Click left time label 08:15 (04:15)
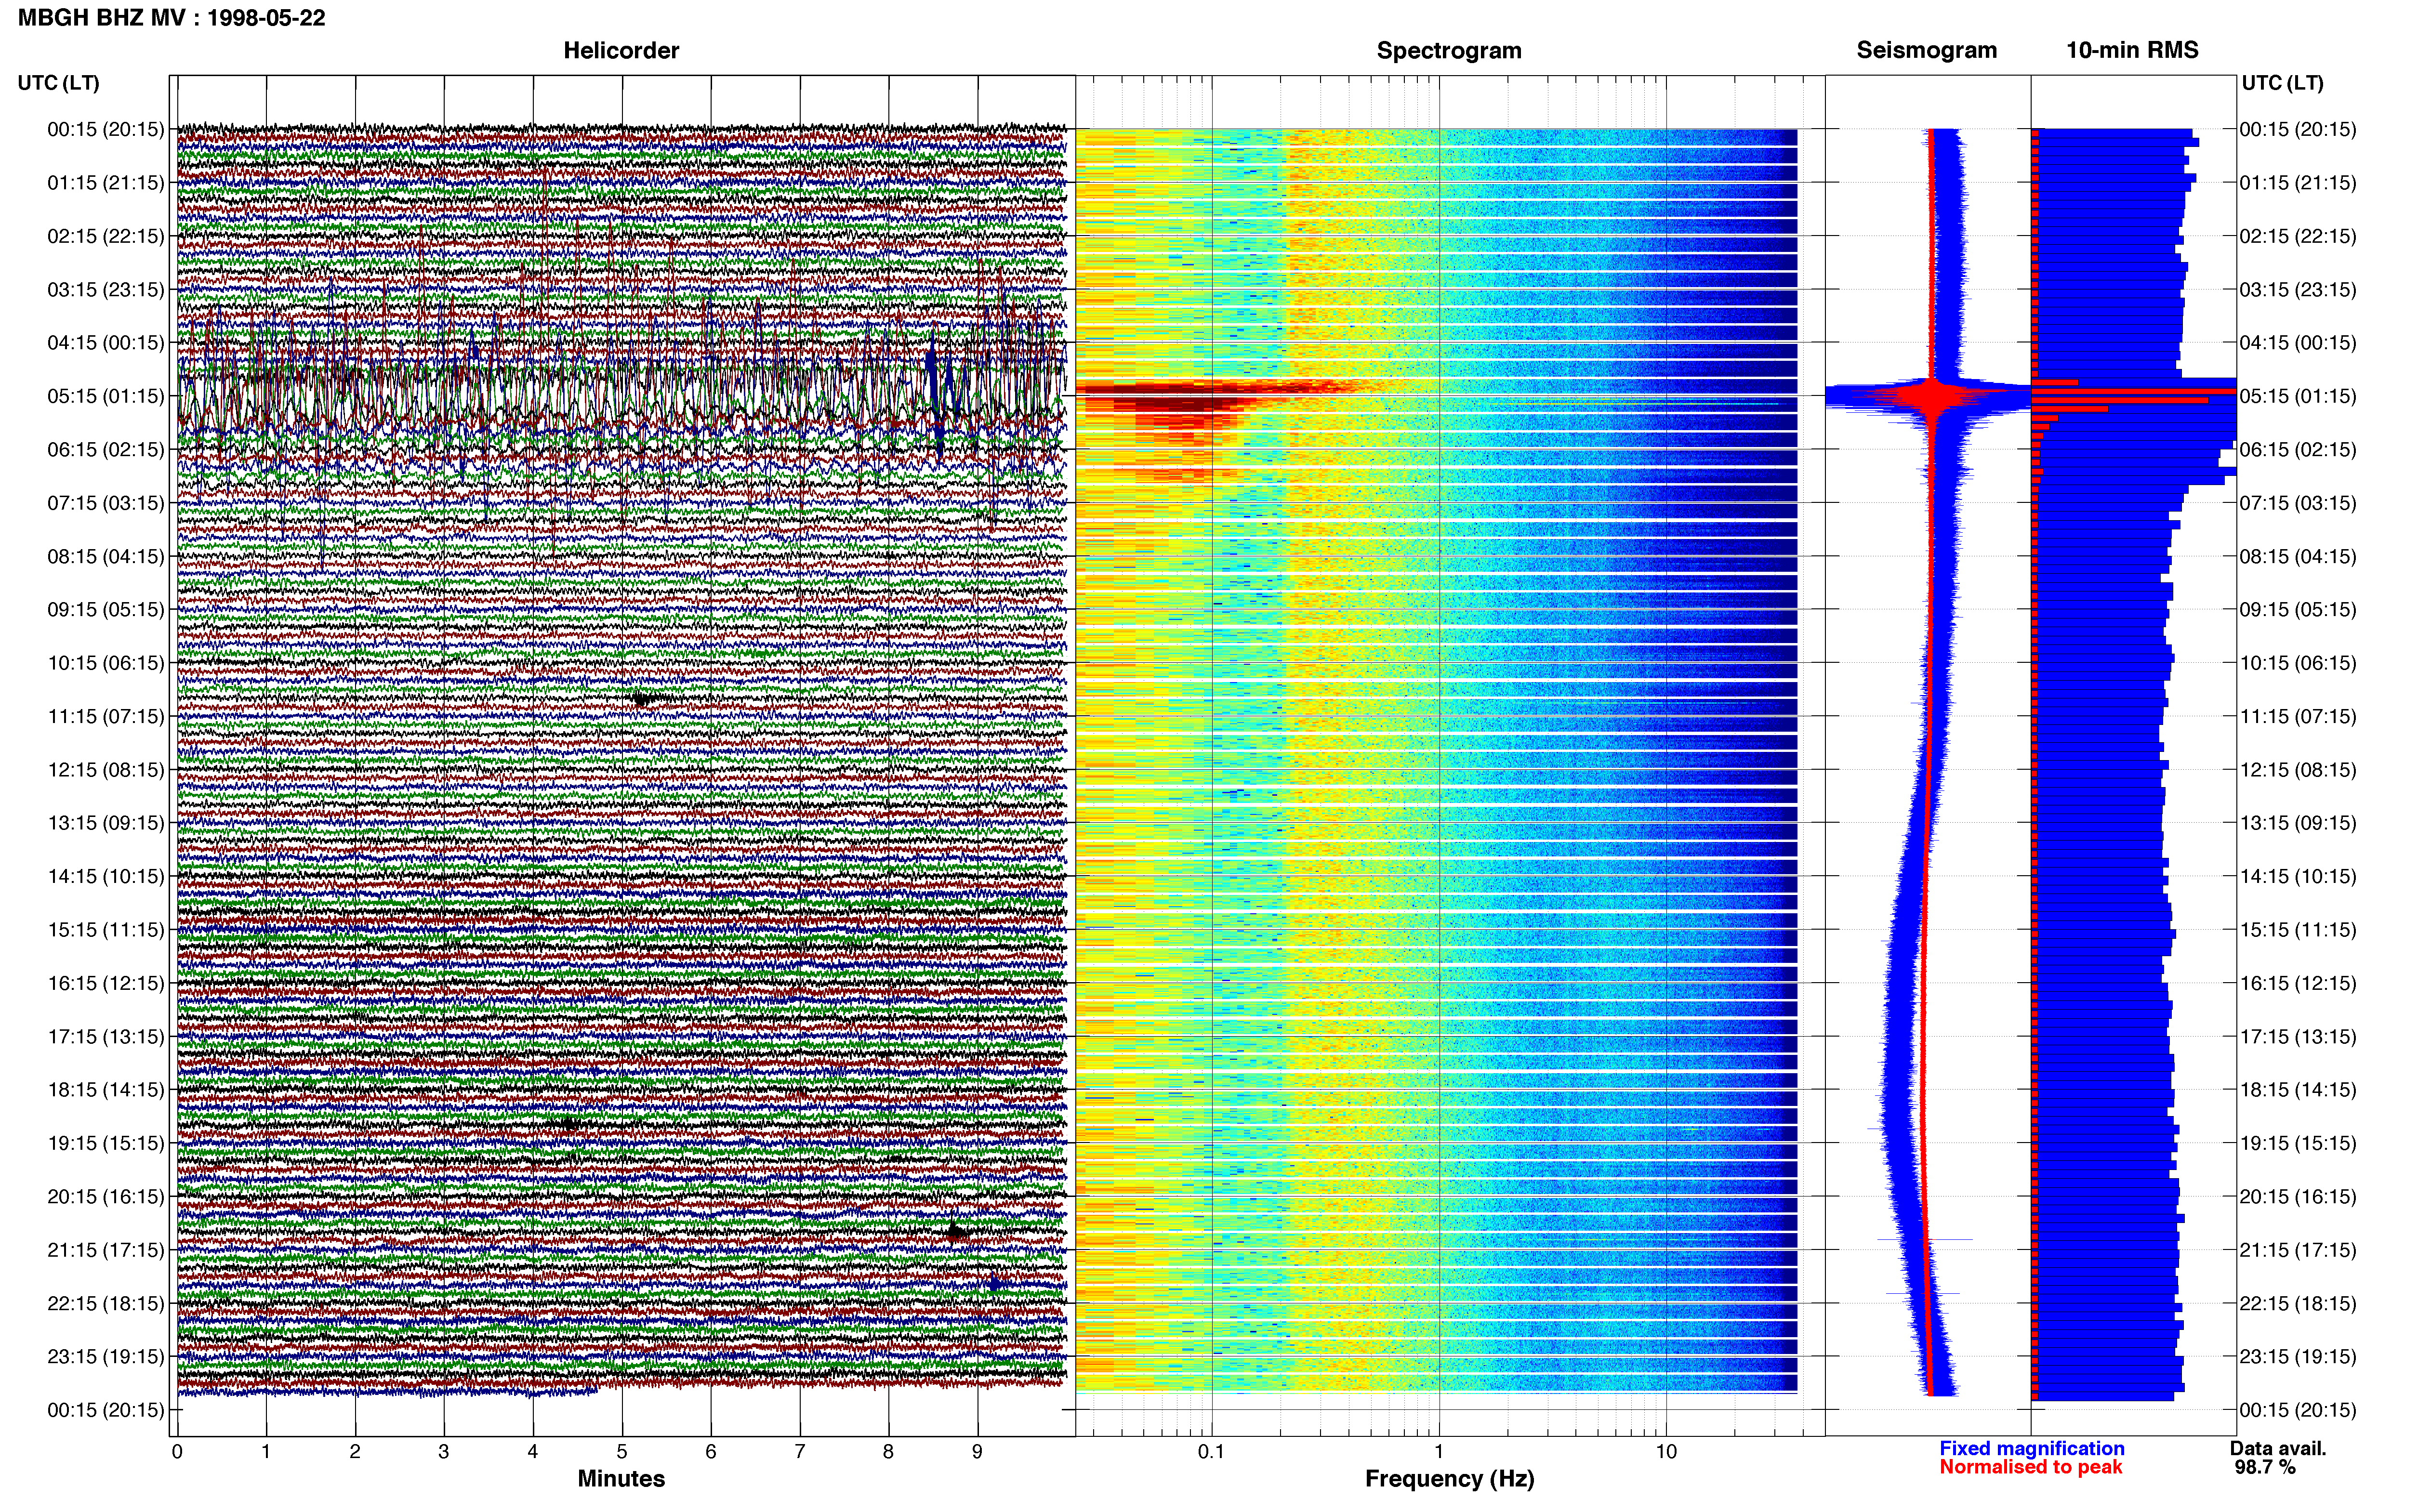 click(106, 556)
